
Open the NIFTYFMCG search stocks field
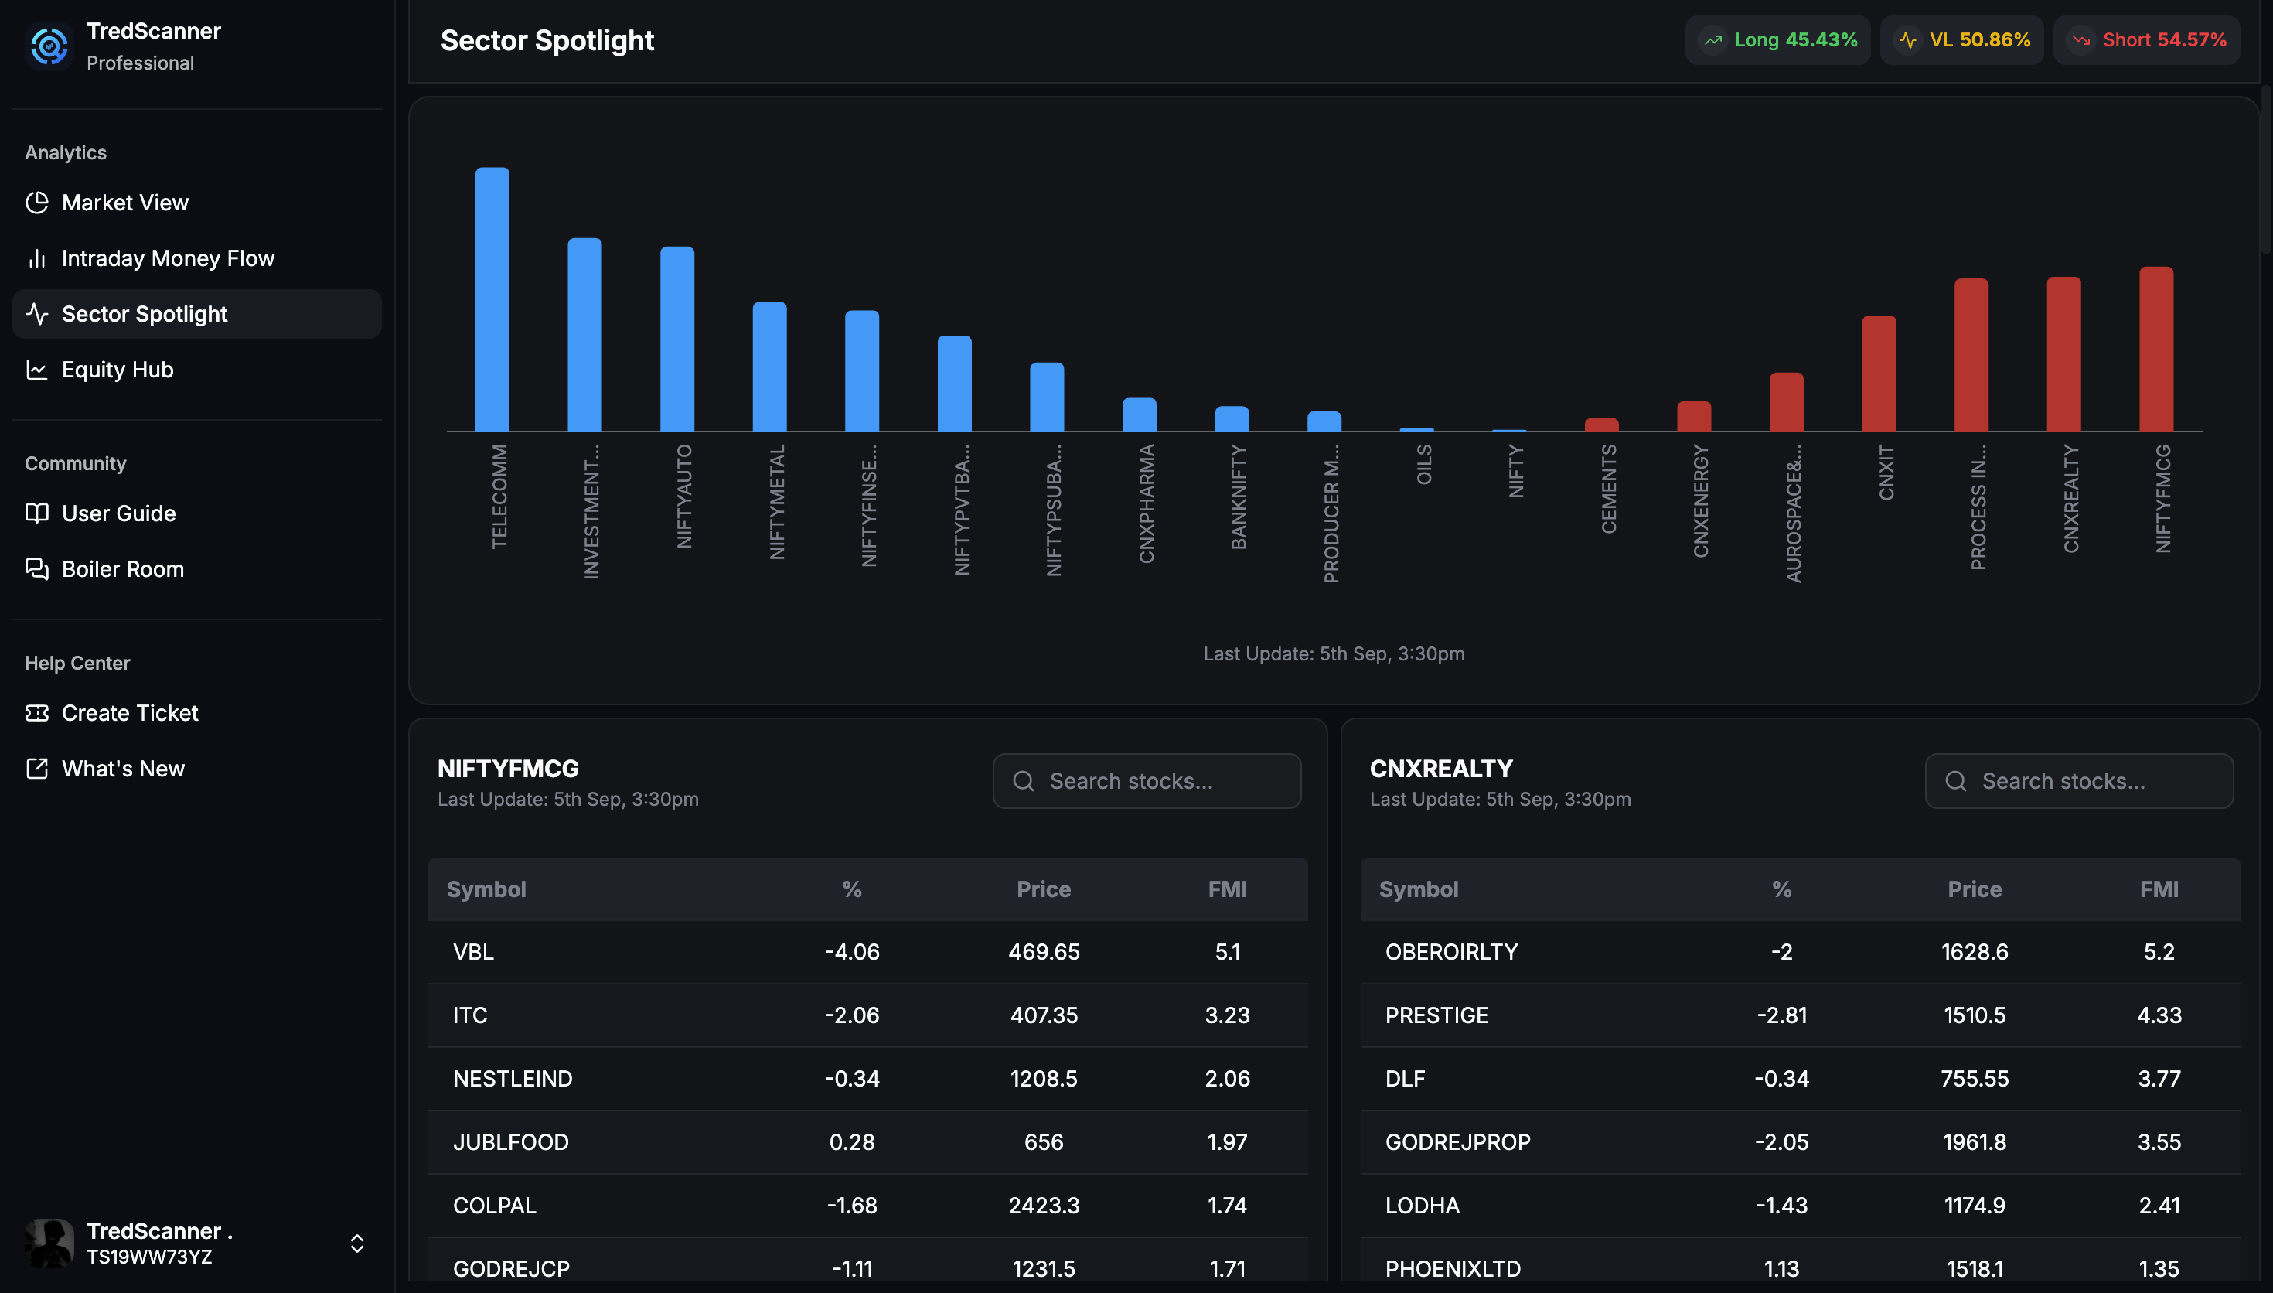click(1146, 780)
